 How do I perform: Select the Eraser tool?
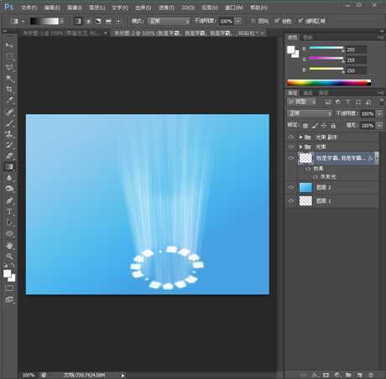pos(9,156)
